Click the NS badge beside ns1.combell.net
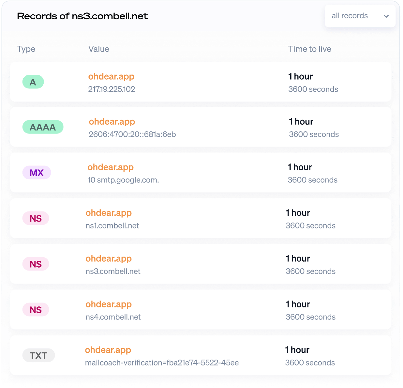The height and width of the screenshot is (388, 403). (x=36, y=218)
